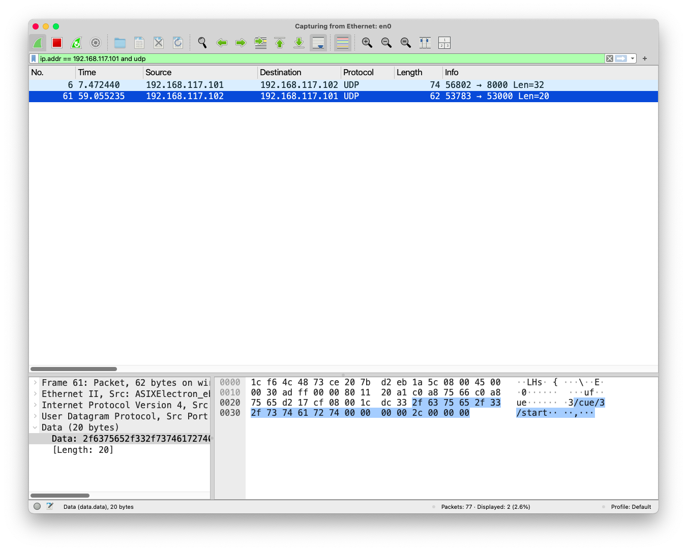Reset text zoom to normal size
Viewport: 687px width, 551px height.
pyautogui.click(x=406, y=43)
